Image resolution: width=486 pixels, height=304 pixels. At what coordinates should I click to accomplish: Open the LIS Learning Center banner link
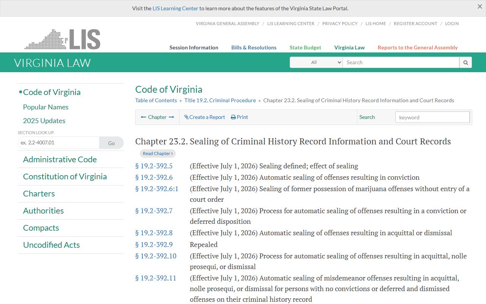pyautogui.click(x=175, y=8)
